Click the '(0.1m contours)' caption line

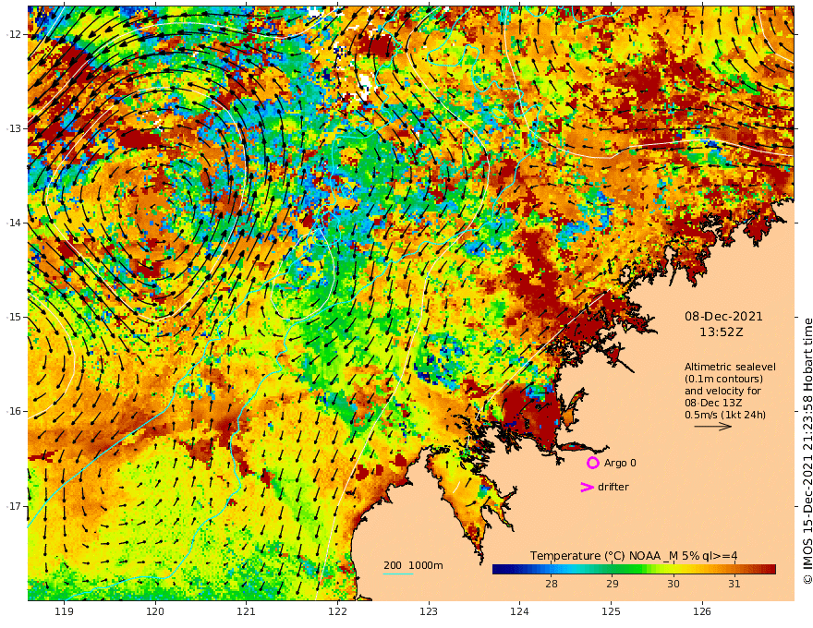click(x=723, y=379)
